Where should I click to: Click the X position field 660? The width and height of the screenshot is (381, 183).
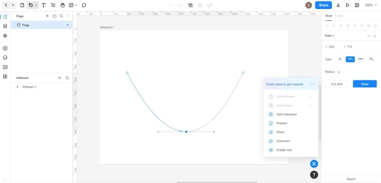(x=331, y=47)
